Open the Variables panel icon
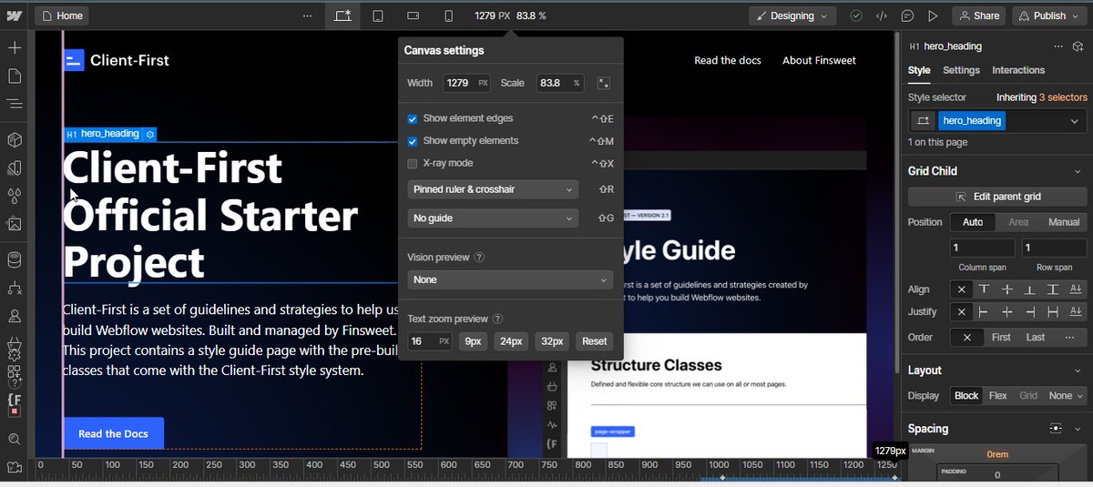 coord(14,168)
